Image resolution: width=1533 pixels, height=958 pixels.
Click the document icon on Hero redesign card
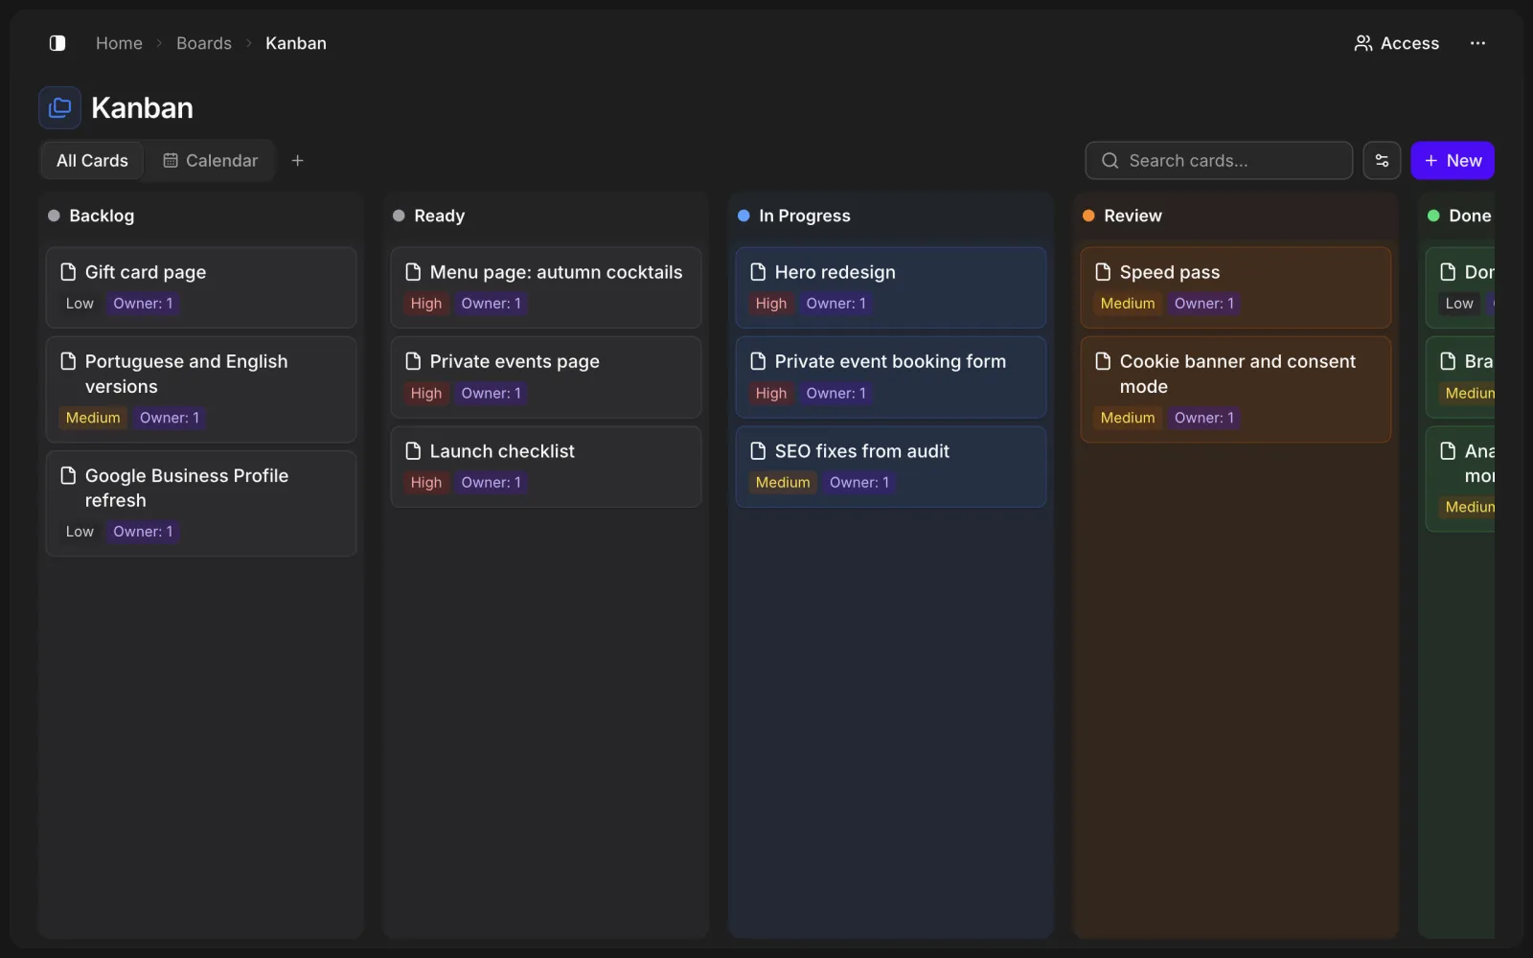[x=758, y=272]
